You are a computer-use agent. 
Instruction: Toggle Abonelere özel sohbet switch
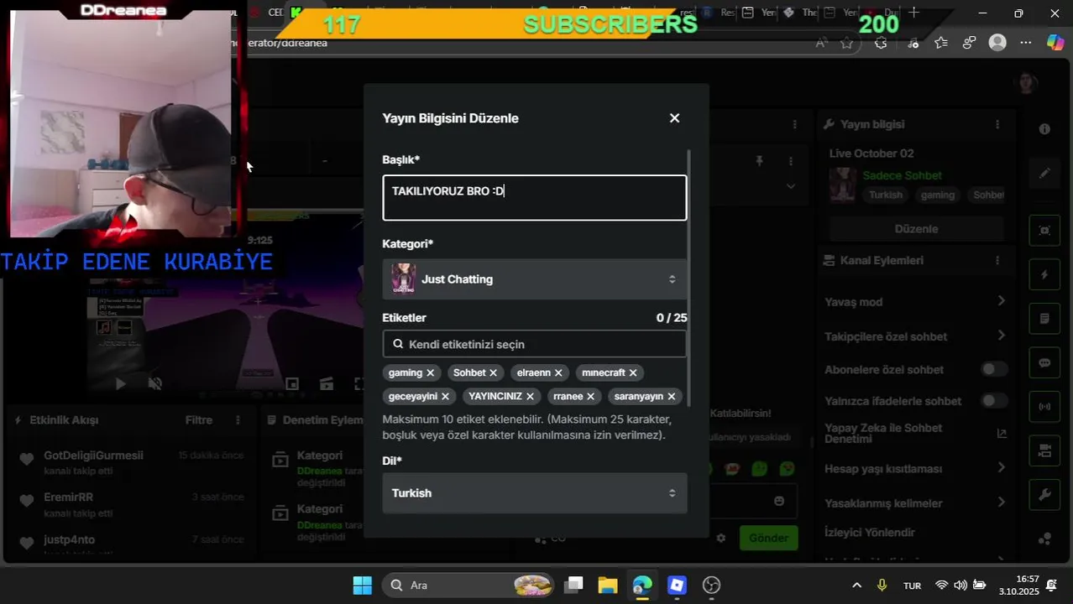(994, 369)
